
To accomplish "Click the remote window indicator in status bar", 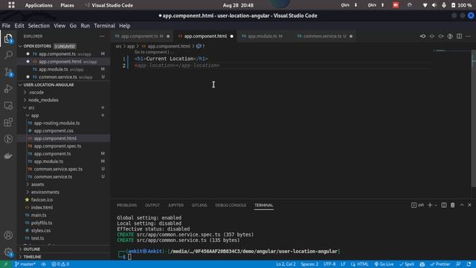I will [5, 264].
